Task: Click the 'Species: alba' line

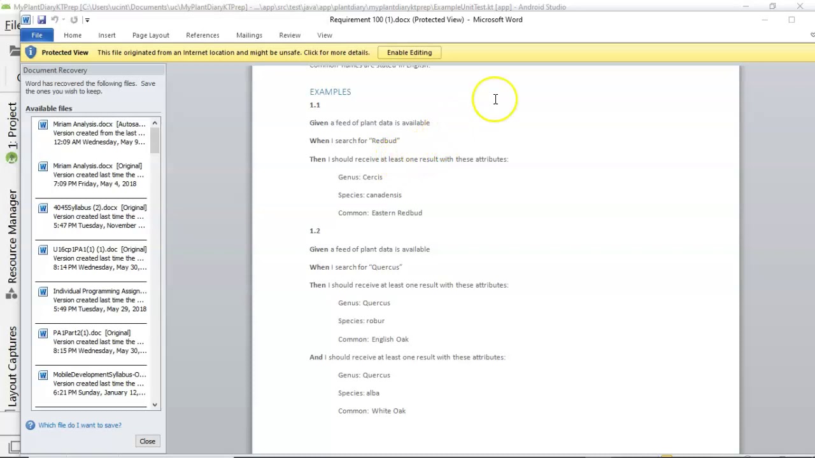Action: tap(358, 393)
